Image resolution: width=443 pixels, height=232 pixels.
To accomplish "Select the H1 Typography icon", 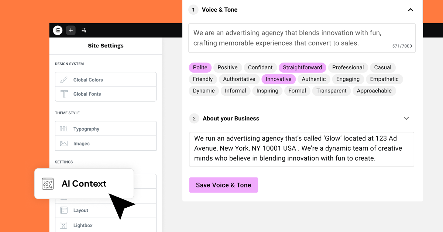I will pos(64,129).
